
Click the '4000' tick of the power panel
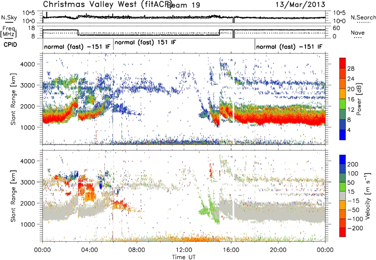[x=27, y=64]
